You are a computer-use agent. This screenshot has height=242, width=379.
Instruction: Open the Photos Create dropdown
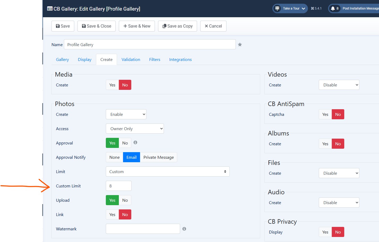(x=126, y=115)
